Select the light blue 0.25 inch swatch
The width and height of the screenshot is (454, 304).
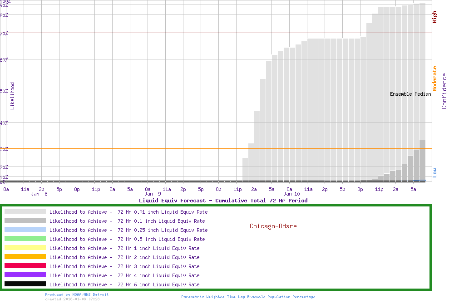coord(25,230)
